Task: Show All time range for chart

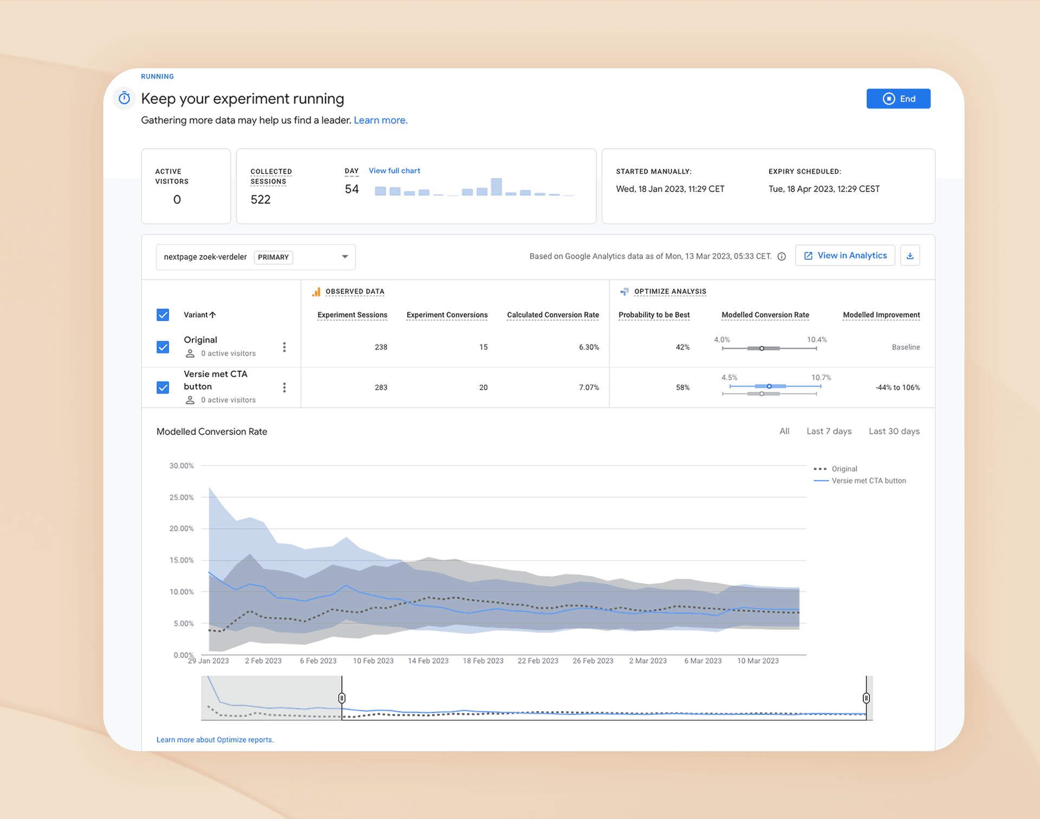Action: [x=784, y=431]
